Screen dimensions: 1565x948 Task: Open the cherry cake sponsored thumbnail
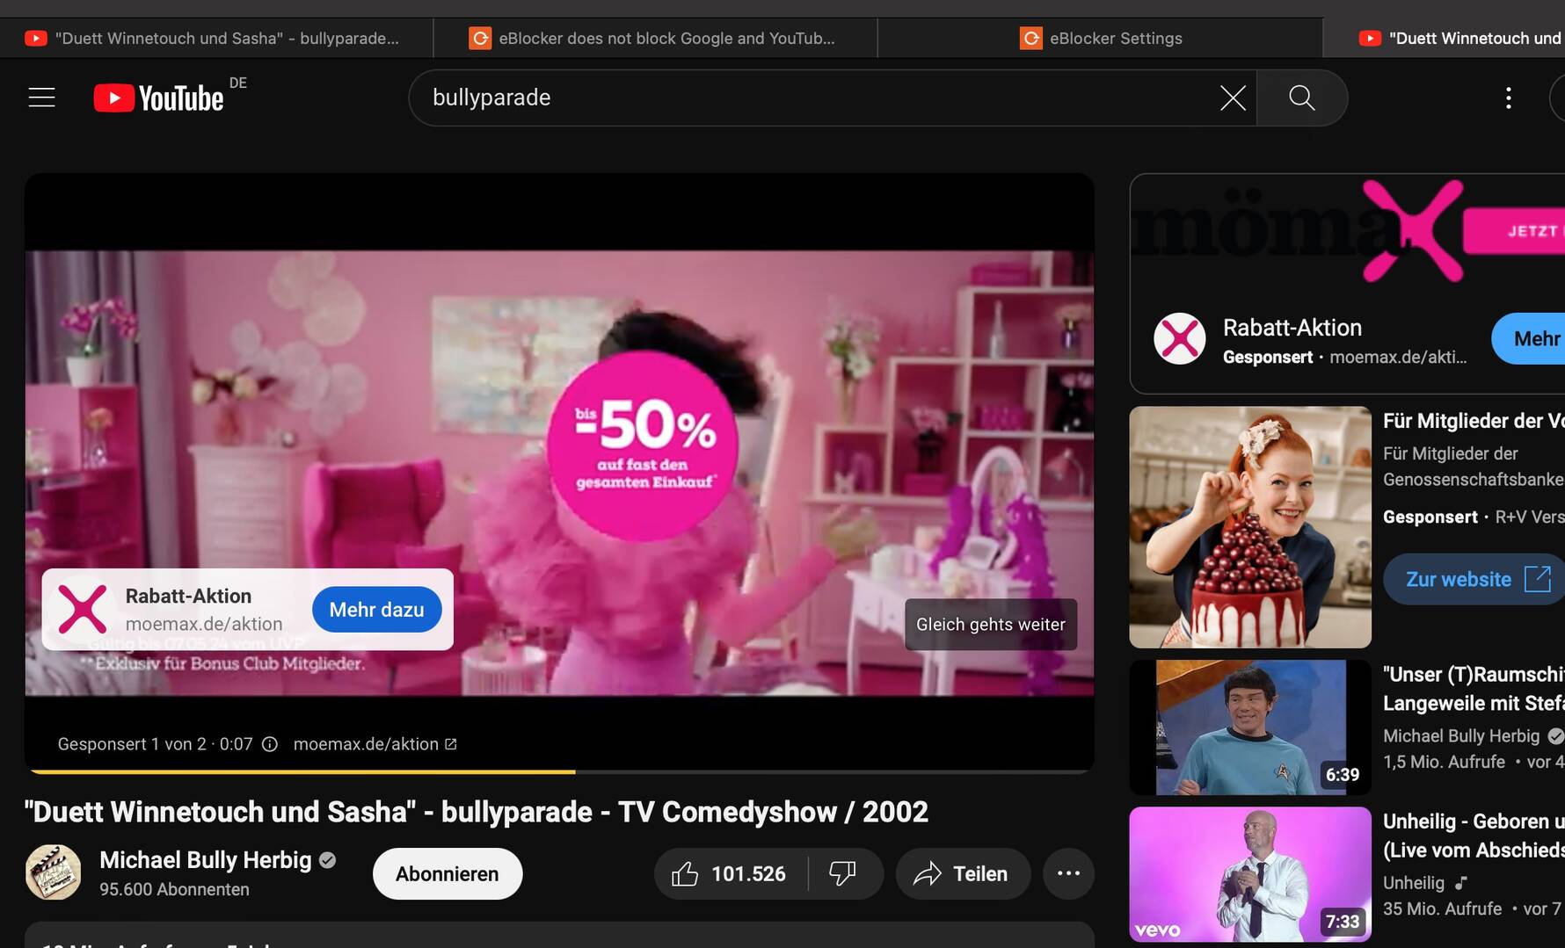click(x=1250, y=527)
